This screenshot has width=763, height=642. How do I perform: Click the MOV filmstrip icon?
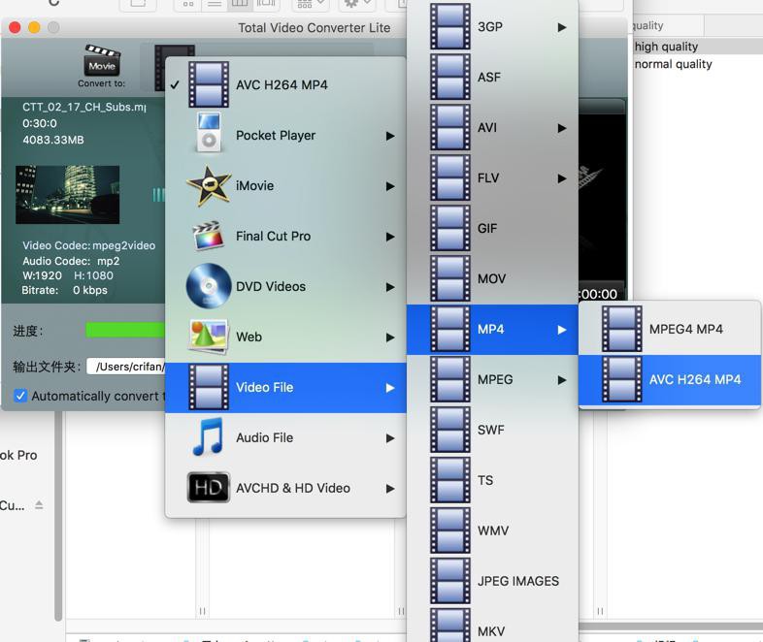coord(450,278)
